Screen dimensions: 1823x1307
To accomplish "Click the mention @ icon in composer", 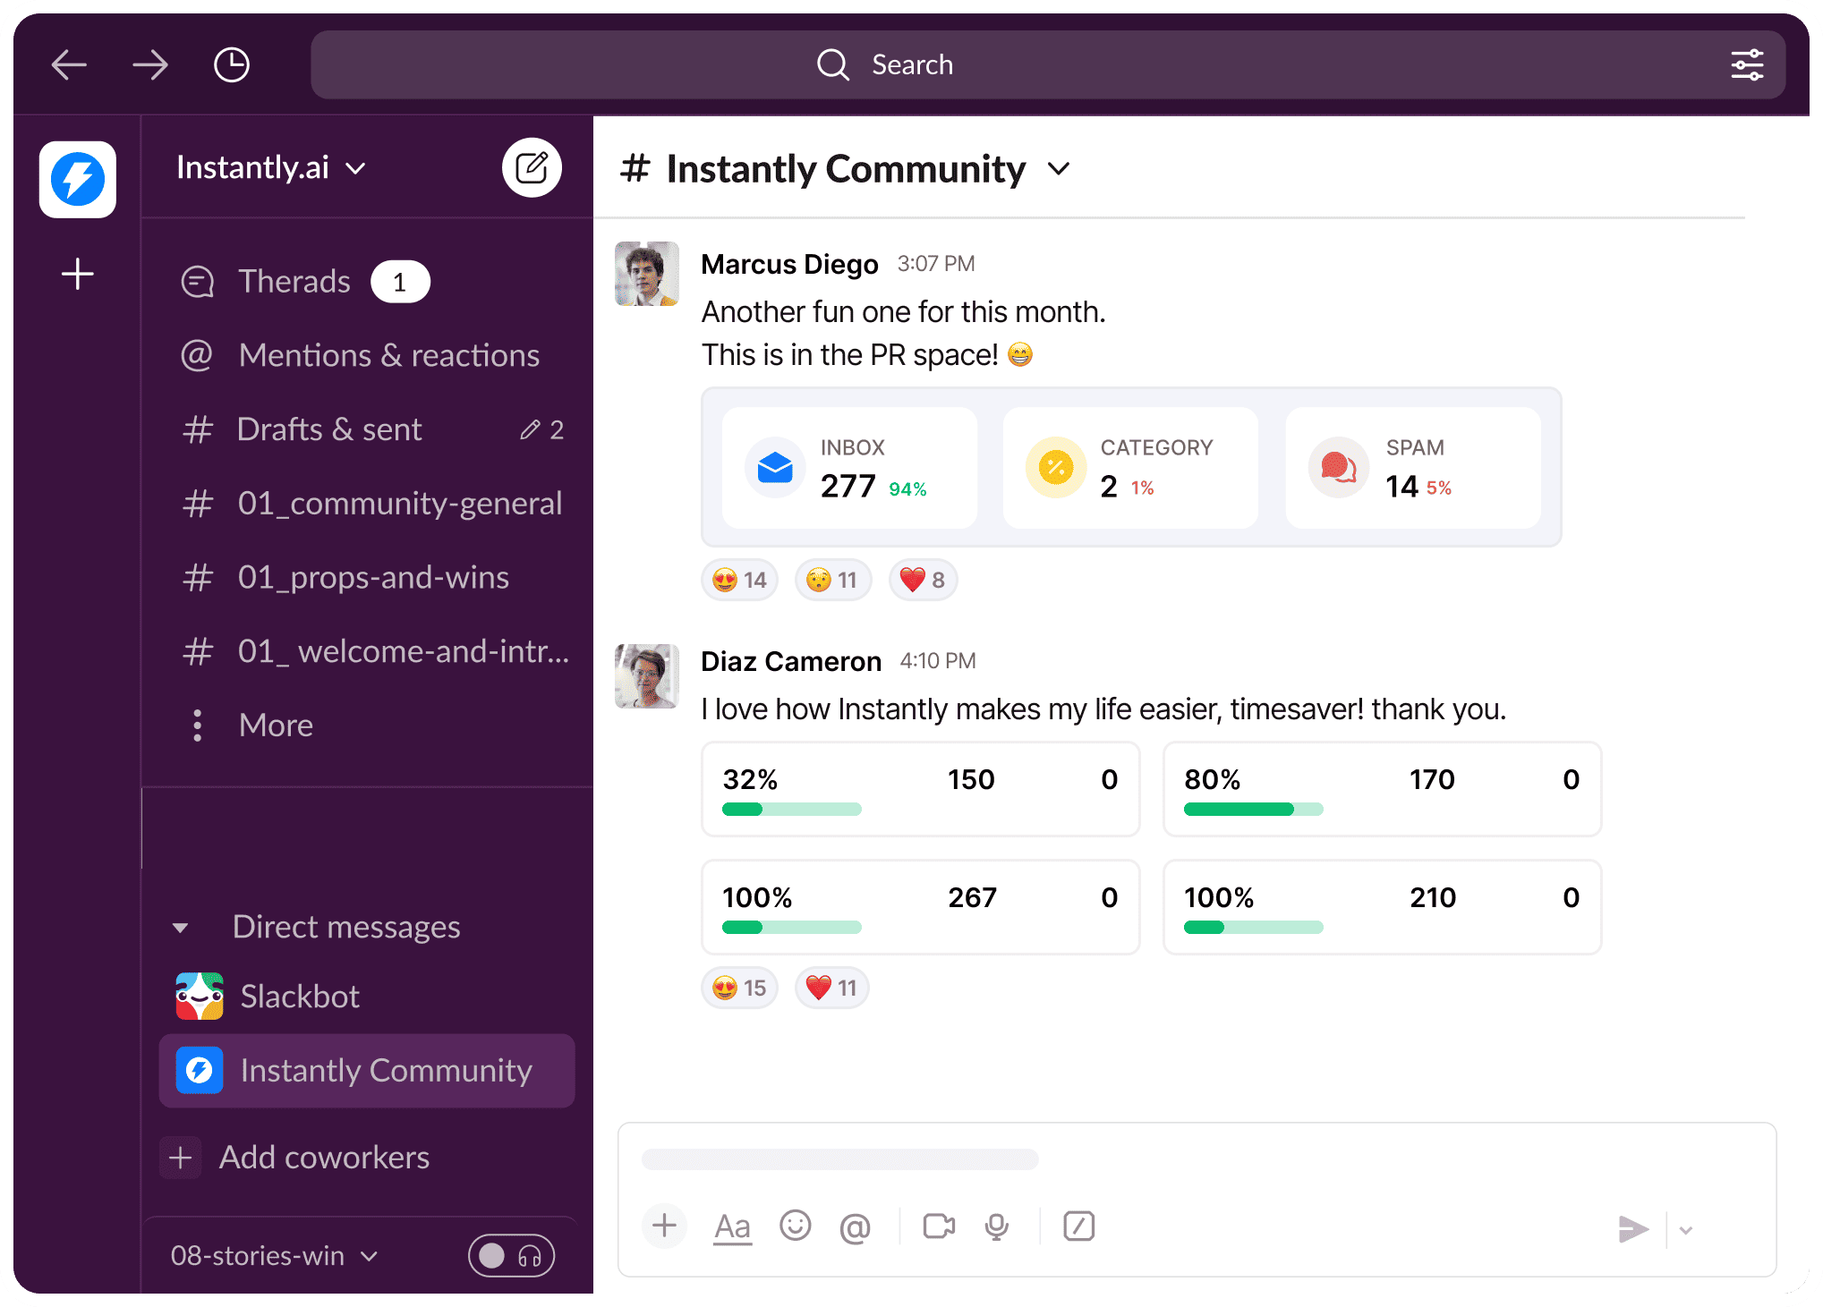I will pos(855,1227).
